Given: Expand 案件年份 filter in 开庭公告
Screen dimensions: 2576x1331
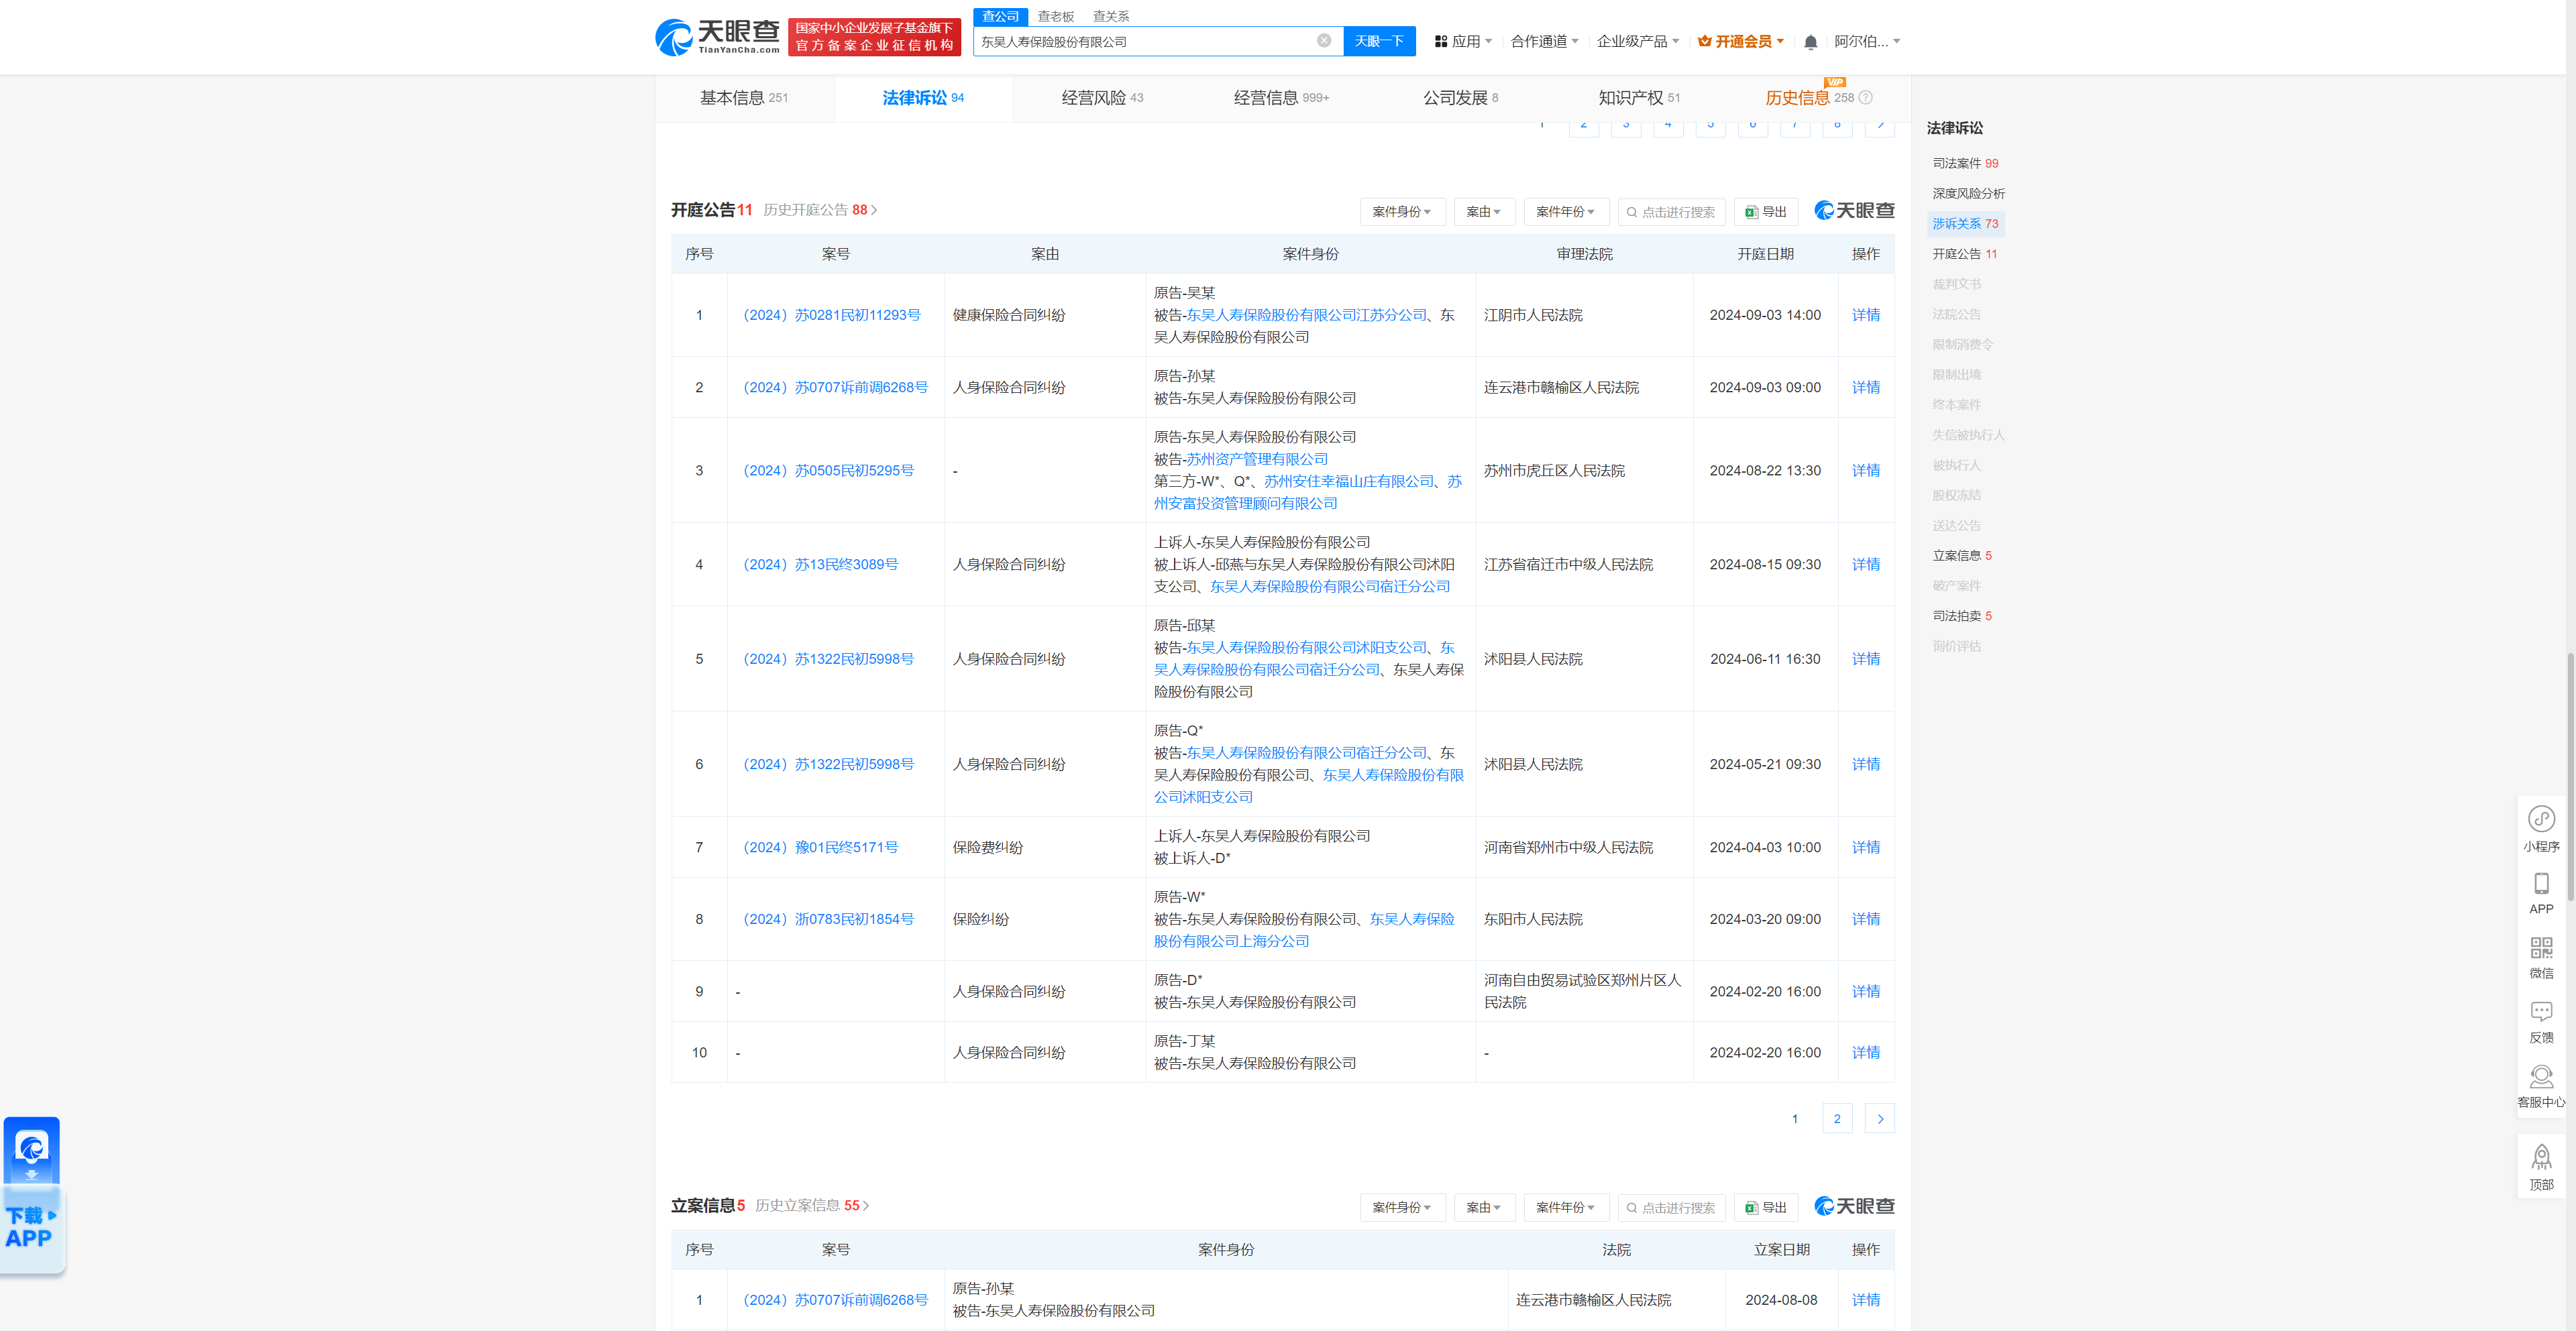Looking at the screenshot, I should (1566, 212).
